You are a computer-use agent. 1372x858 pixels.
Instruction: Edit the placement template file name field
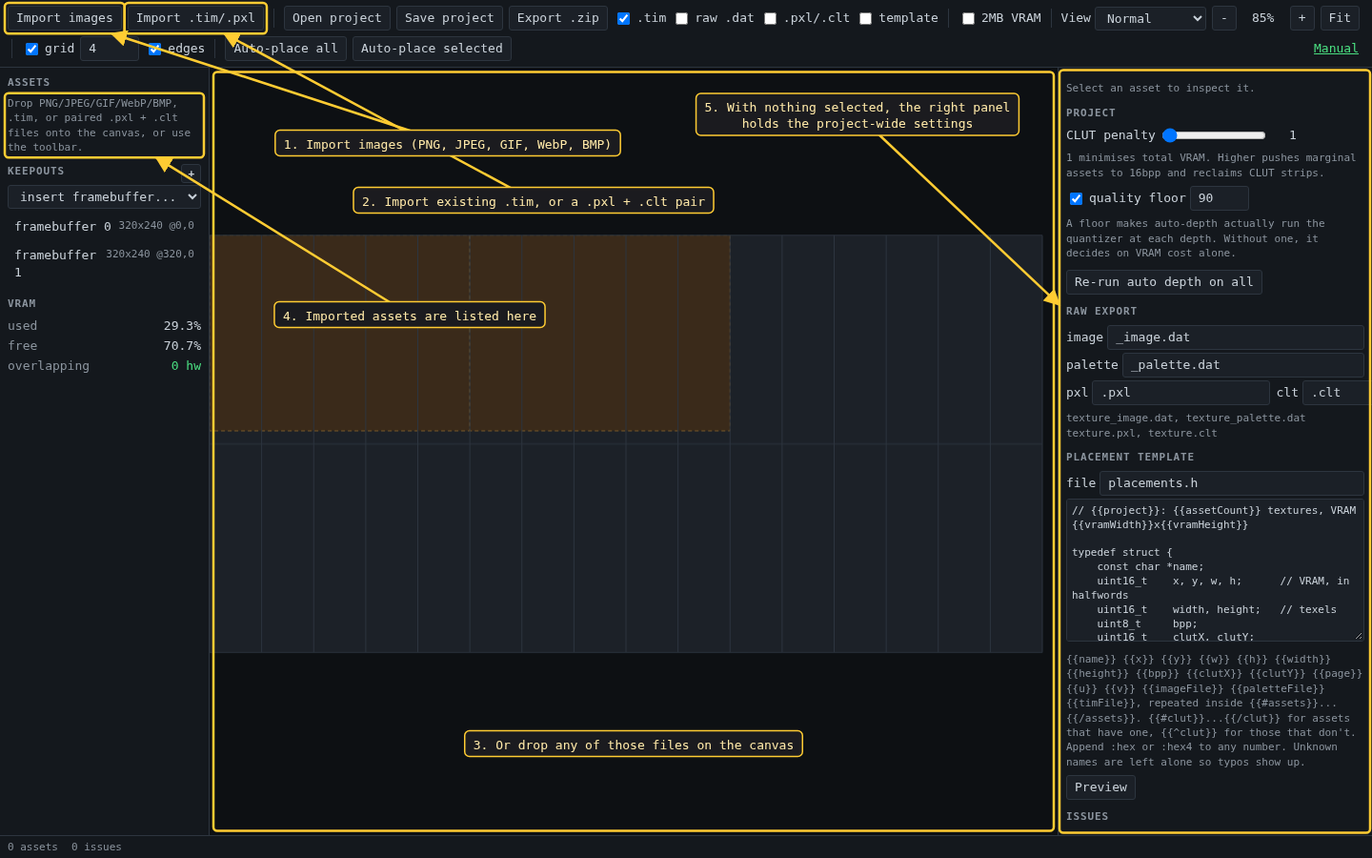(1231, 483)
